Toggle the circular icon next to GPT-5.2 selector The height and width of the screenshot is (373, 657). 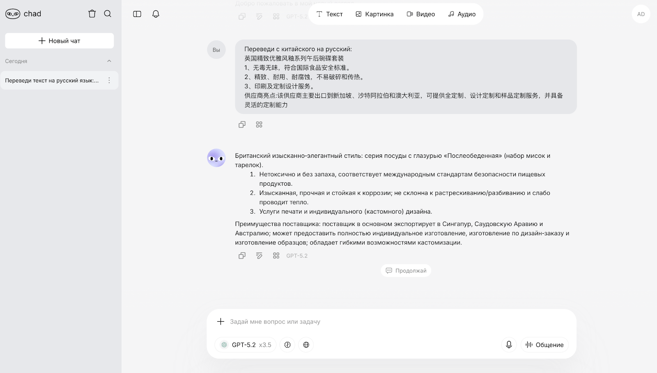[287, 345]
